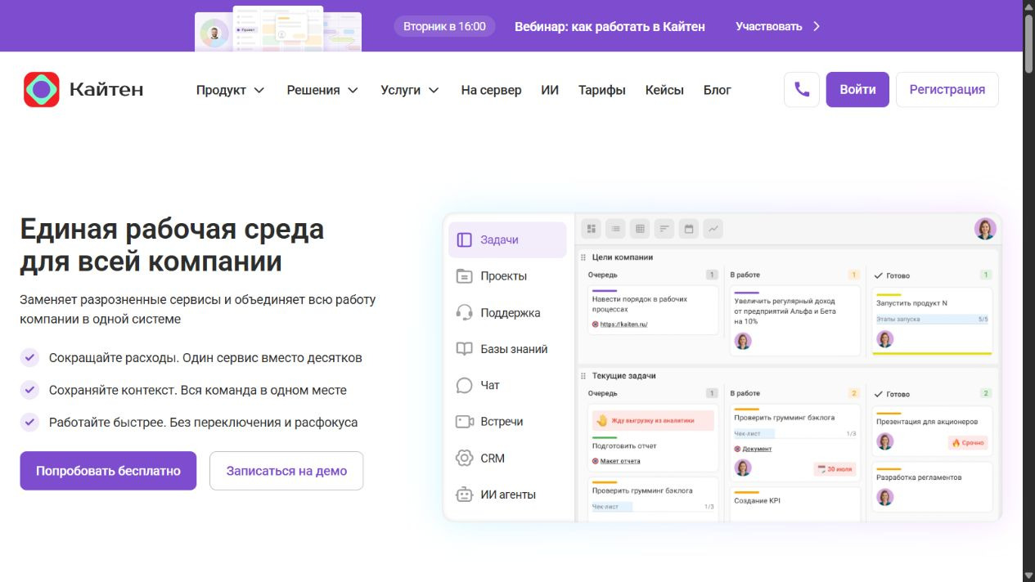Image resolution: width=1035 pixels, height=582 pixels.
Task: Go to the Тарифы page
Action: [602, 90]
